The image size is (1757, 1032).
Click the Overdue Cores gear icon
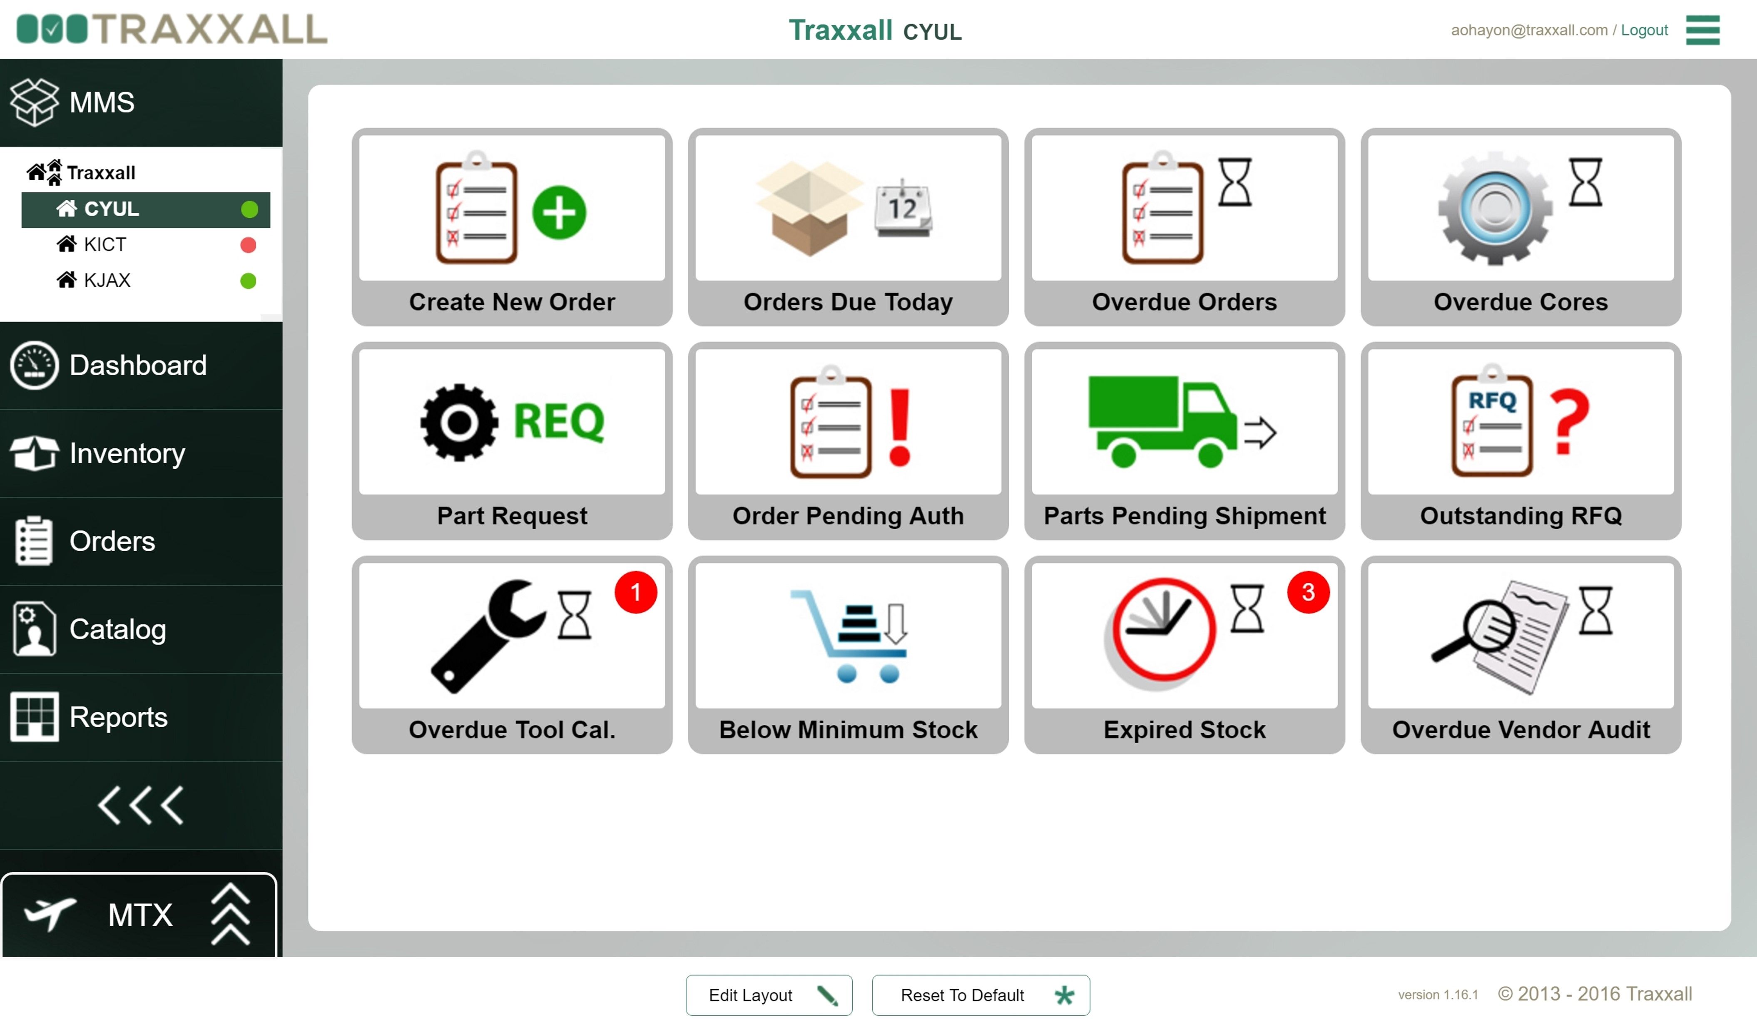[x=1494, y=208]
